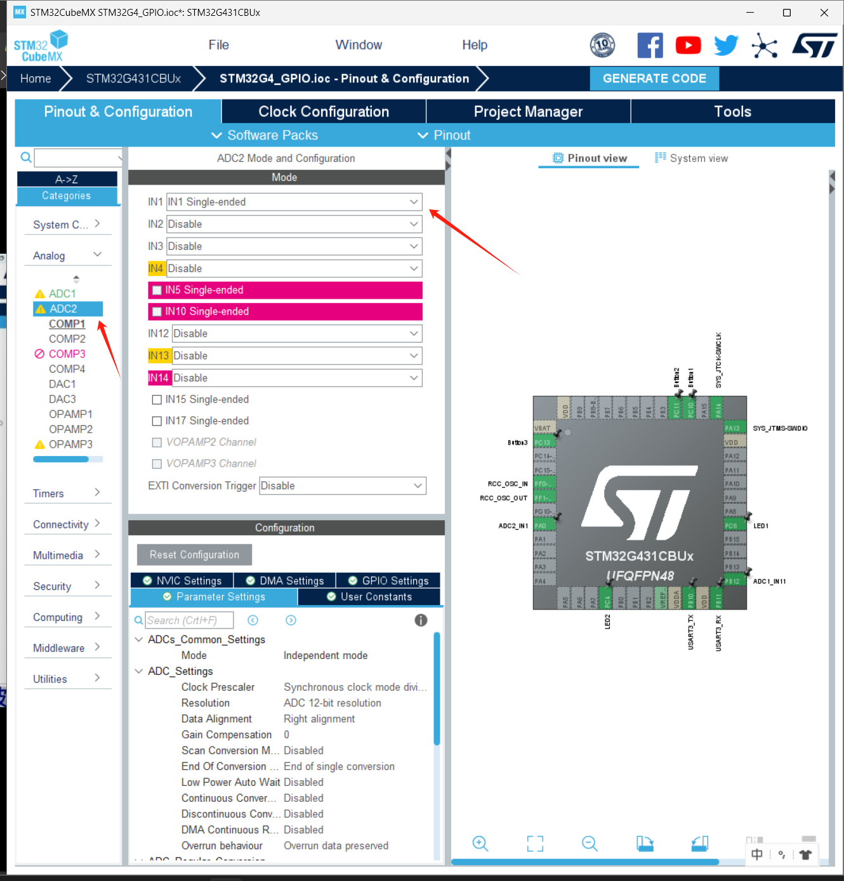This screenshot has width=844, height=881.
Task: Open the YouTube link icon
Action: pyautogui.click(x=688, y=46)
